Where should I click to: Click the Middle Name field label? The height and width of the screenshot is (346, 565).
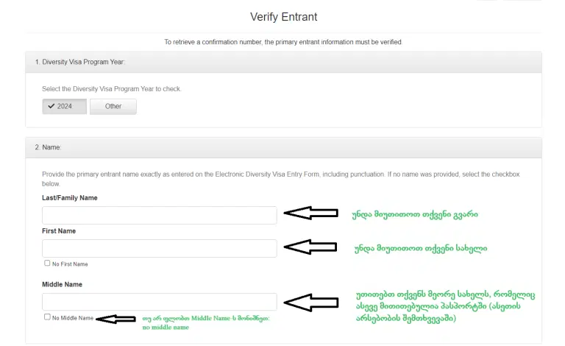[63, 284]
